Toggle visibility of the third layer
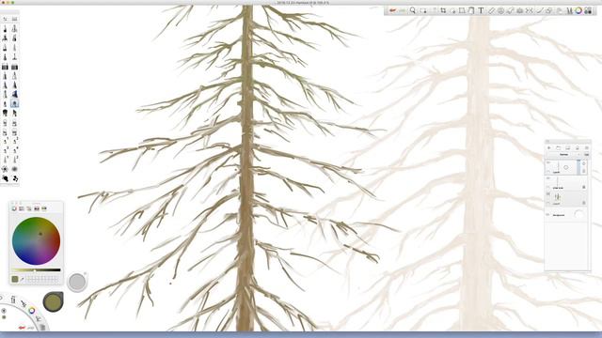 click(x=547, y=194)
